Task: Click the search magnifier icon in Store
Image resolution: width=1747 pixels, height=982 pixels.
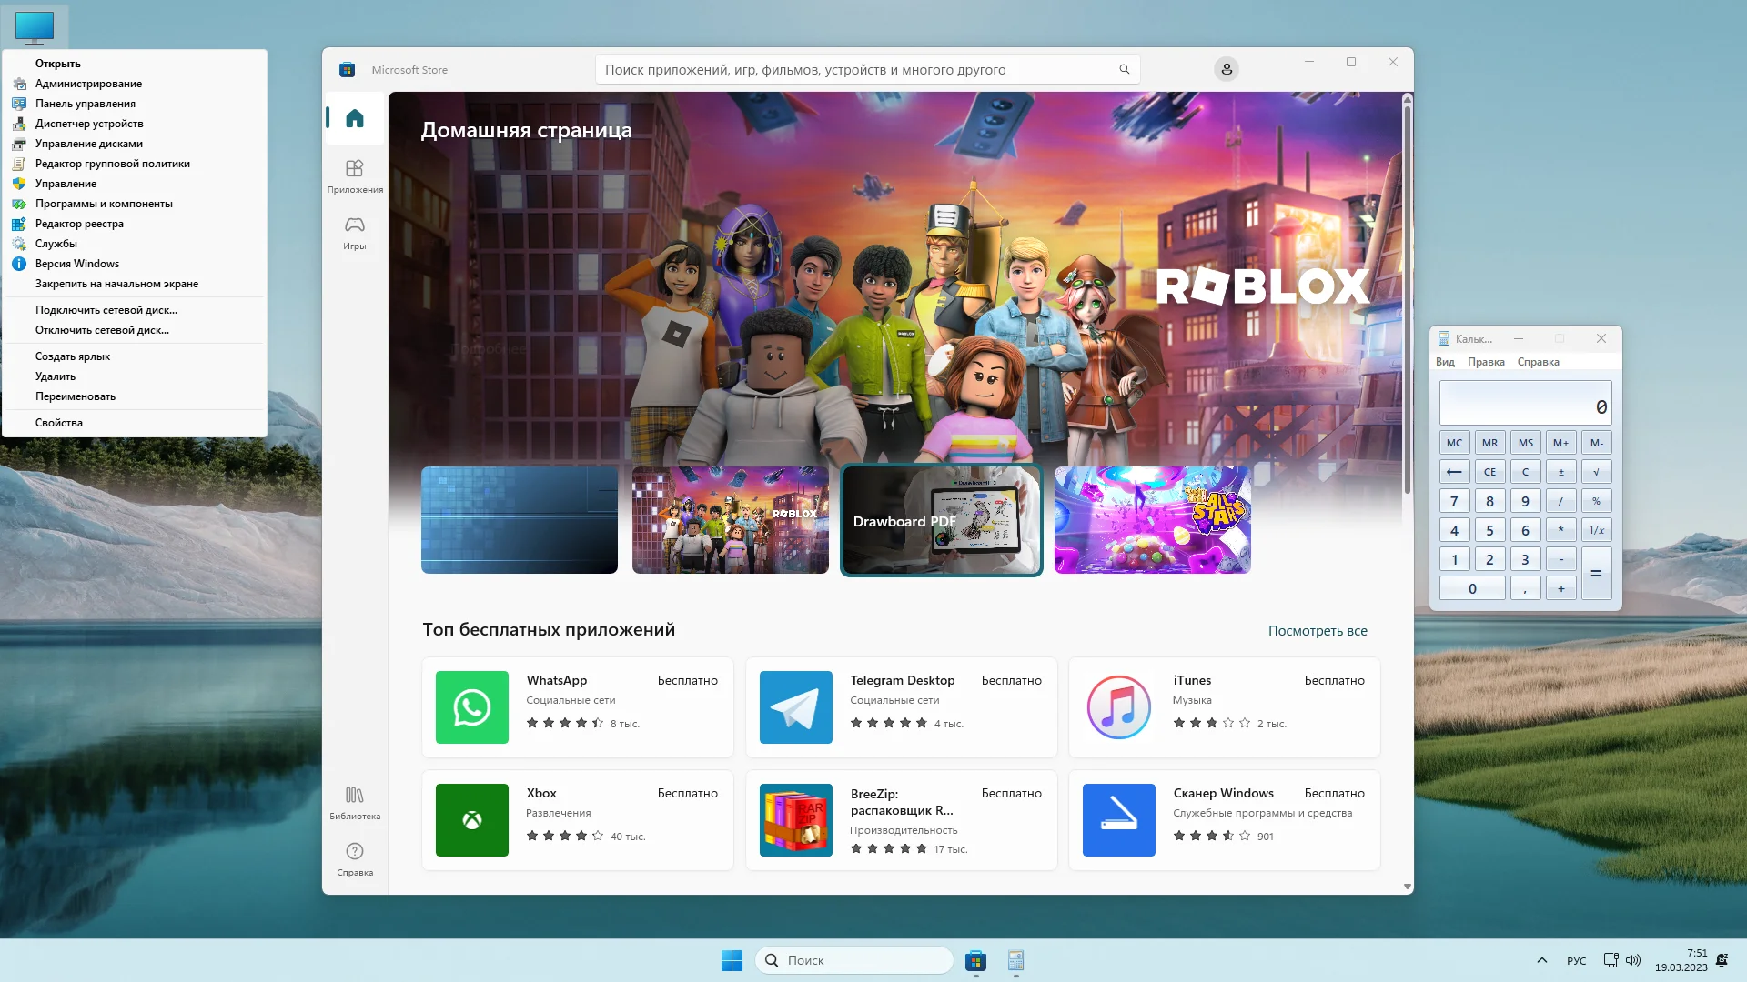Action: point(1124,69)
